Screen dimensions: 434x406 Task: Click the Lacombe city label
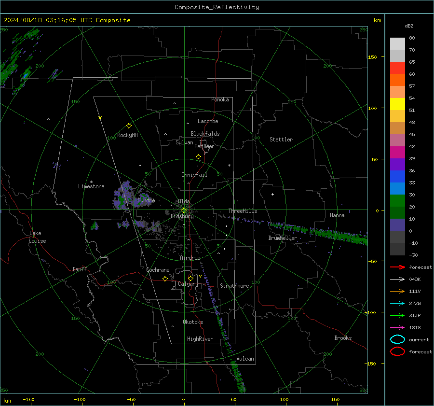[x=208, y=121]
